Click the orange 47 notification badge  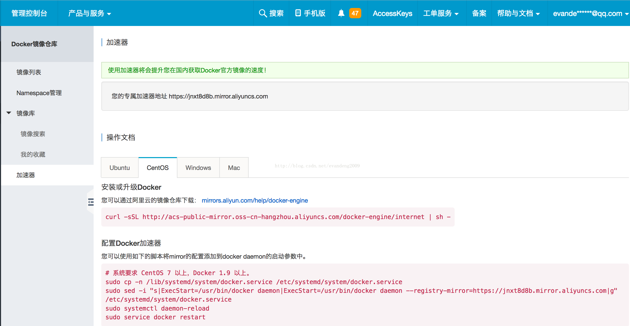click(x=355, y=13)
